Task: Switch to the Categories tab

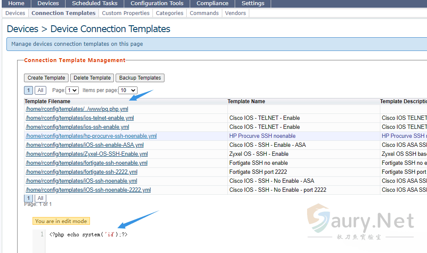Action: pos(170,13)
